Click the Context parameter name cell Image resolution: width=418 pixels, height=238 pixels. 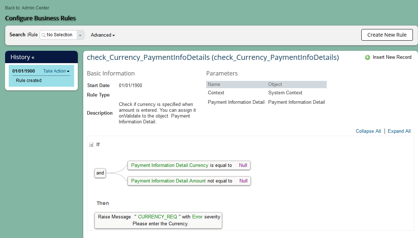pyautogui.click(x=216, y=93)
